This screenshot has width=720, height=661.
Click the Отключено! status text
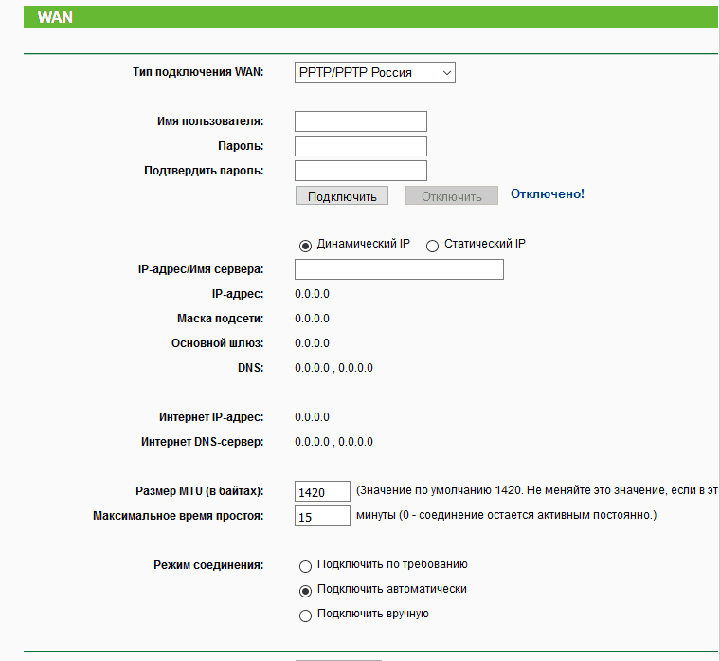[548, 194]
